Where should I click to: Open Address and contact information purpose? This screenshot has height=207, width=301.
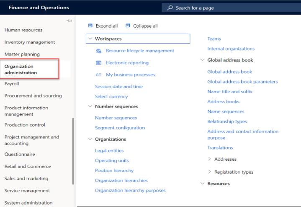pyautogui.click(x=243, y=135)
